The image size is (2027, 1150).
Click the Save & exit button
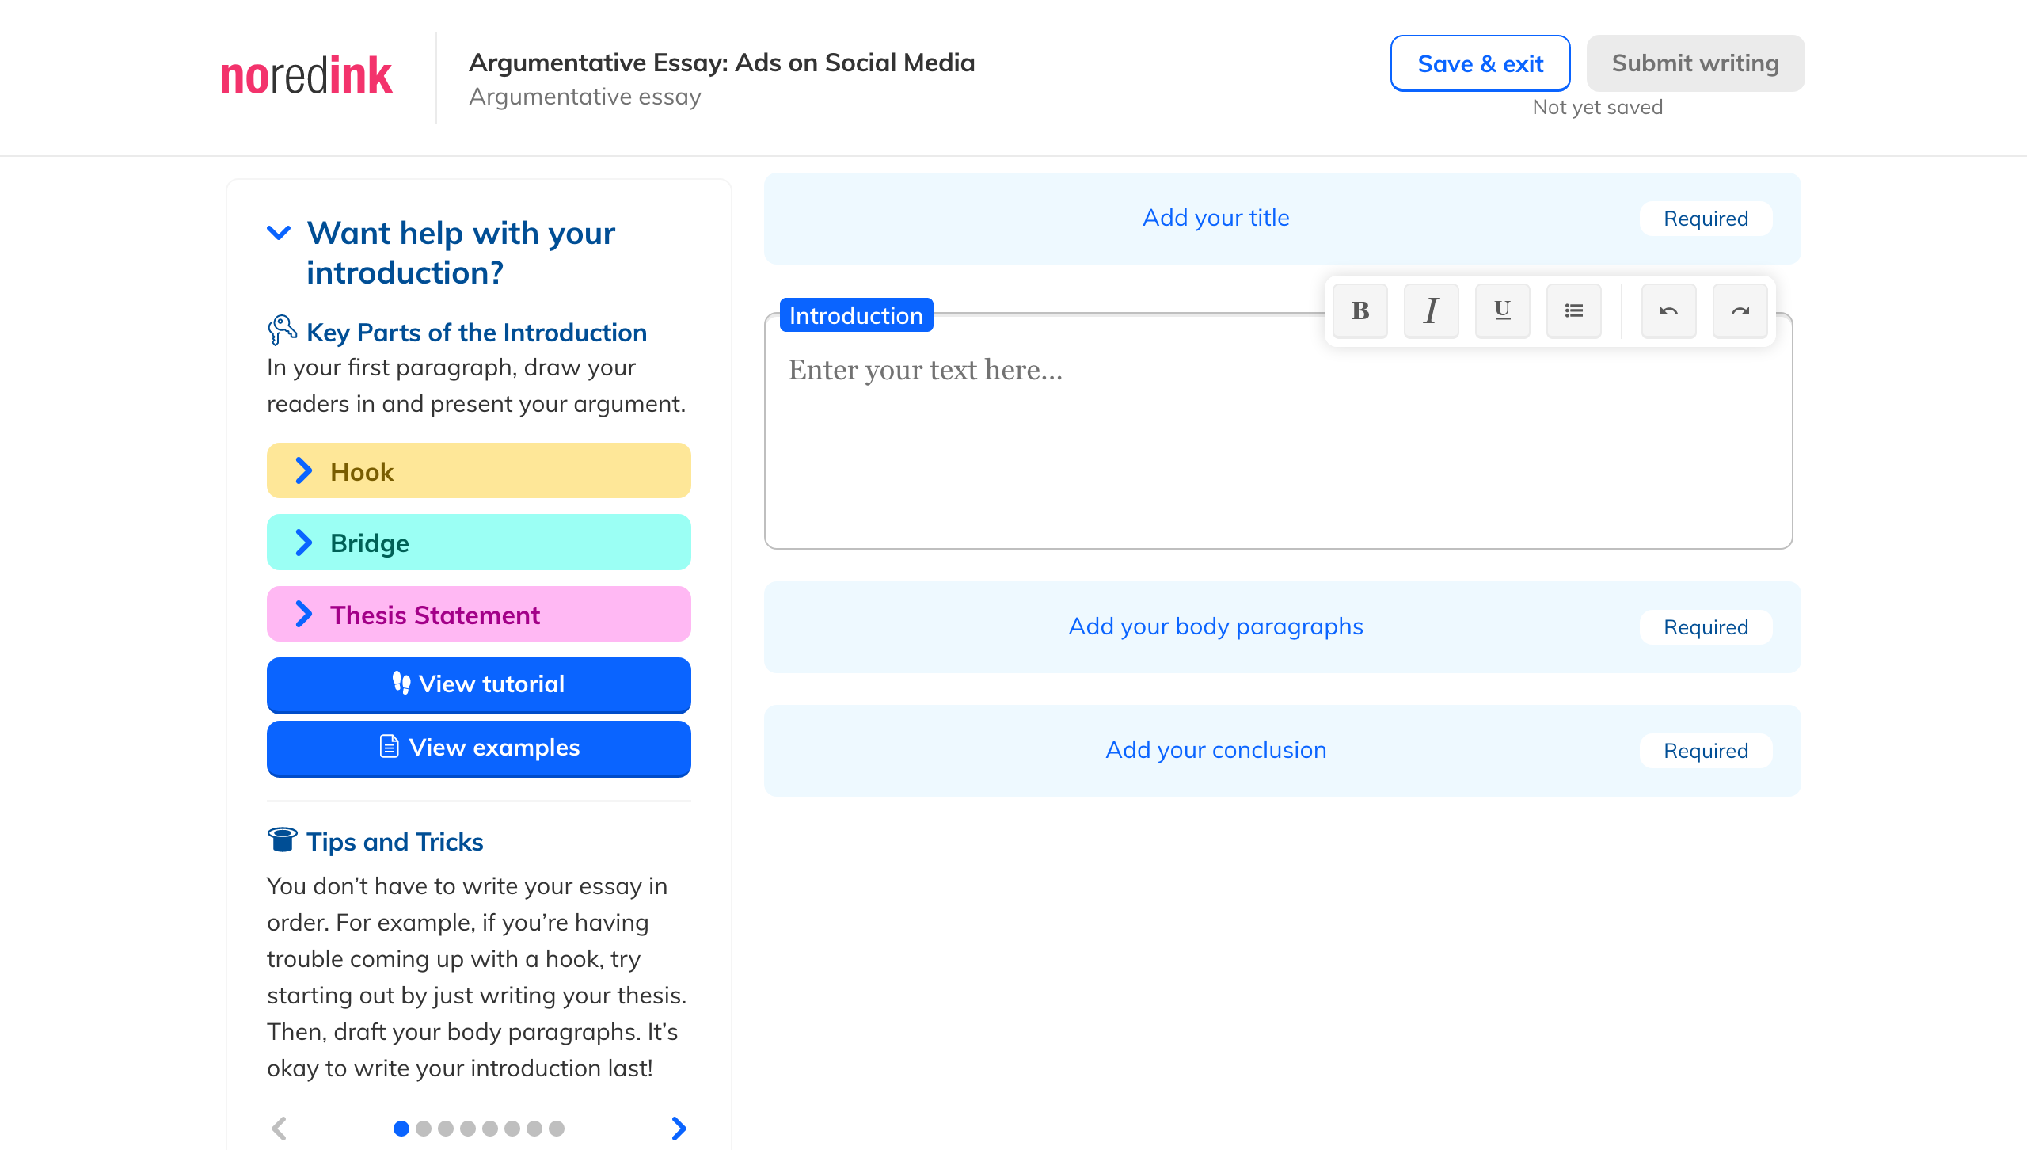pos(1479,63)
